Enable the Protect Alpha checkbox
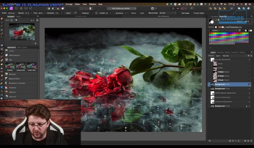This screenshot has width=254, height=148. (x=193, y=13)
